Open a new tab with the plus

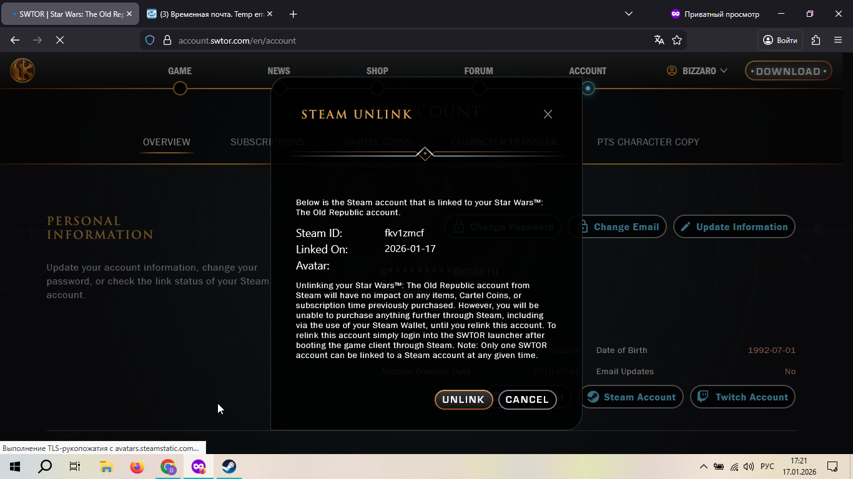(x=293, y=14)
